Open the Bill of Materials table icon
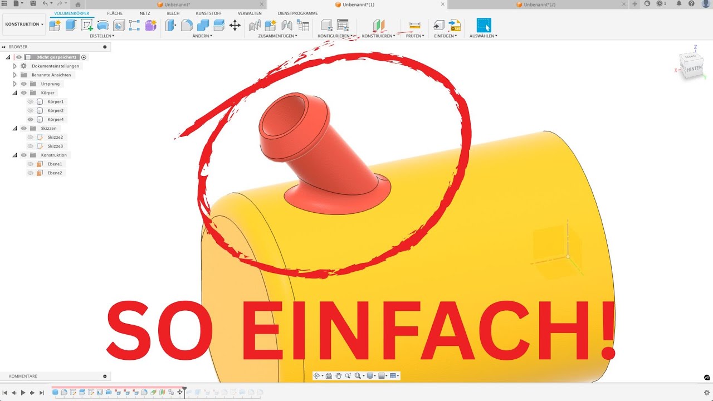Screen dimensions: 713x401 point(302,25)
